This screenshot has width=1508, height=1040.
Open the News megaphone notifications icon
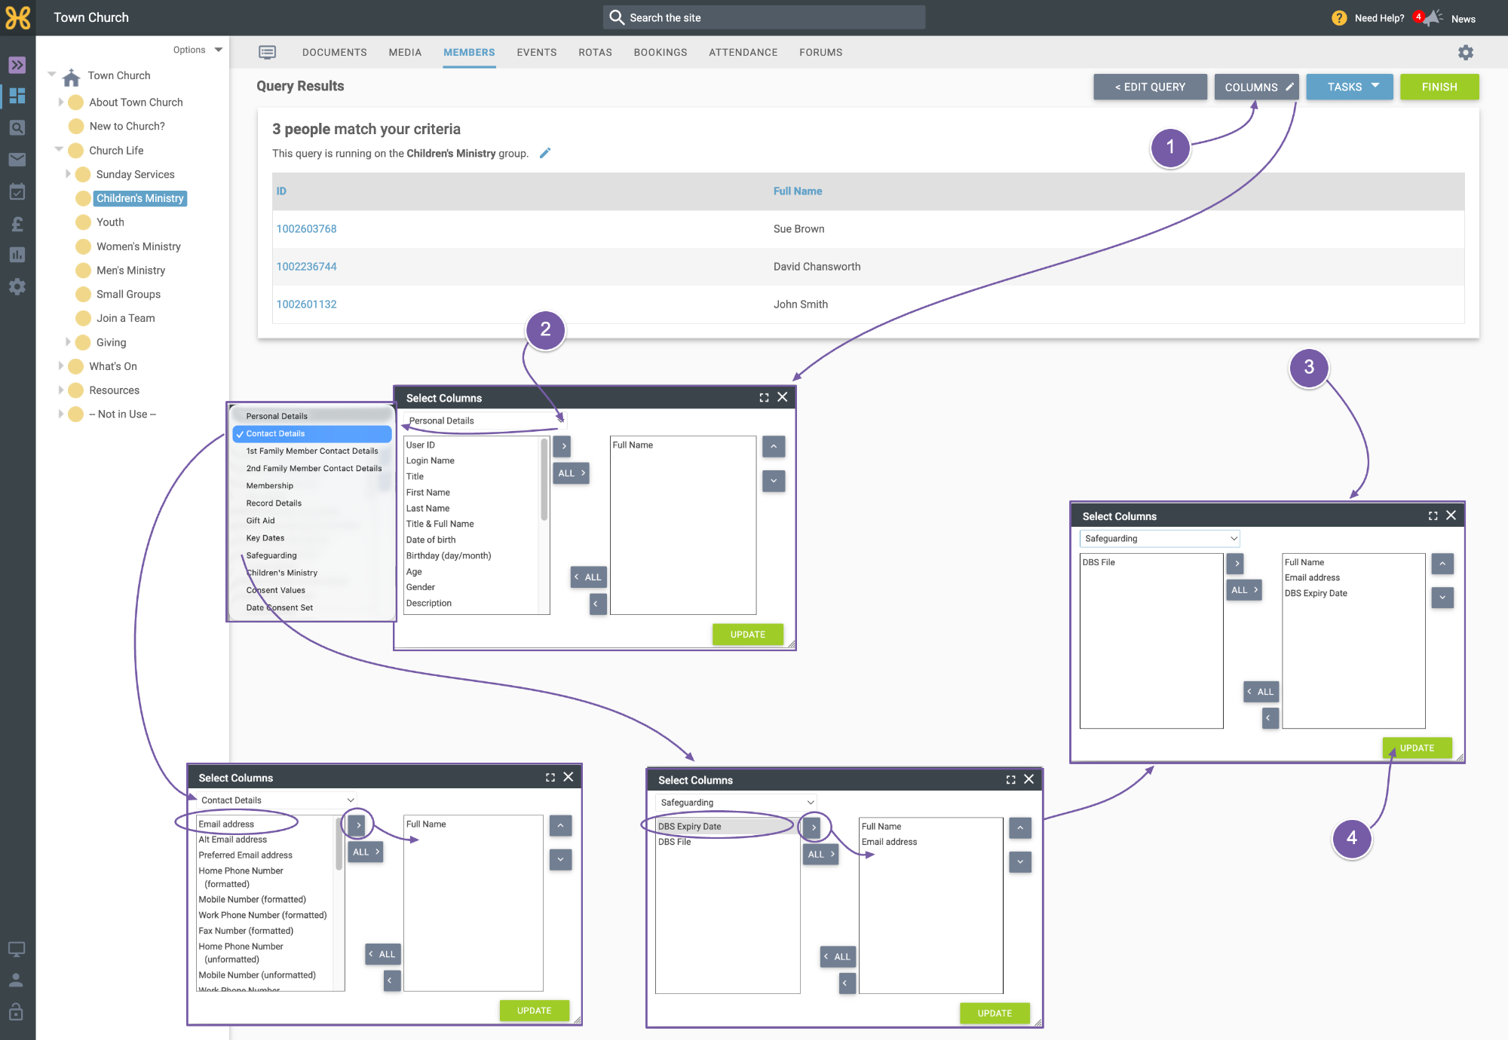tap(1432, 18)
